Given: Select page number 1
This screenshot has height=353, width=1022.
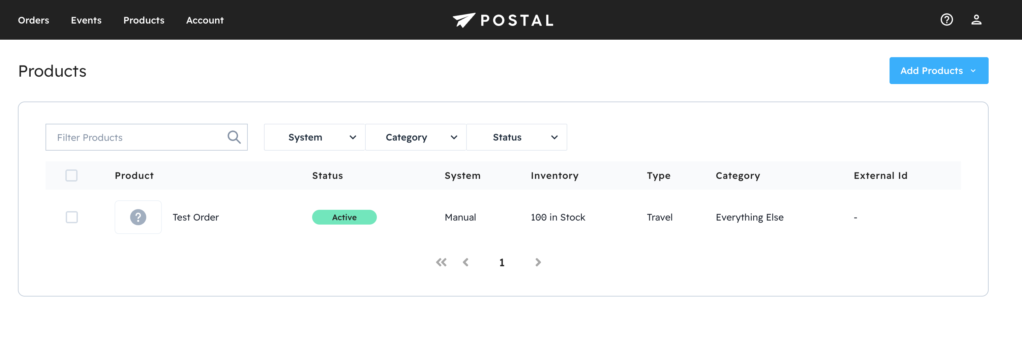Looking at the screenshot, I should click(x=502, y=262).
